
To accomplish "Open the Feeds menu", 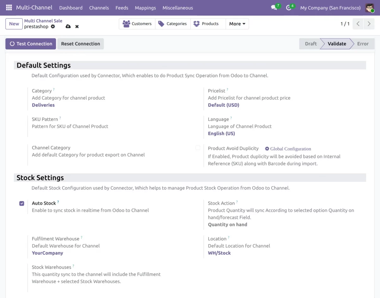I will point(122,8).
